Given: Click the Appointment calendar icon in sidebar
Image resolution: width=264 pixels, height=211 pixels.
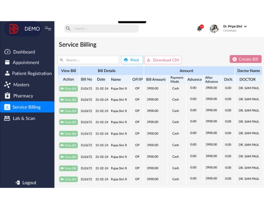Looking at the screenshot, I should 7,62.
